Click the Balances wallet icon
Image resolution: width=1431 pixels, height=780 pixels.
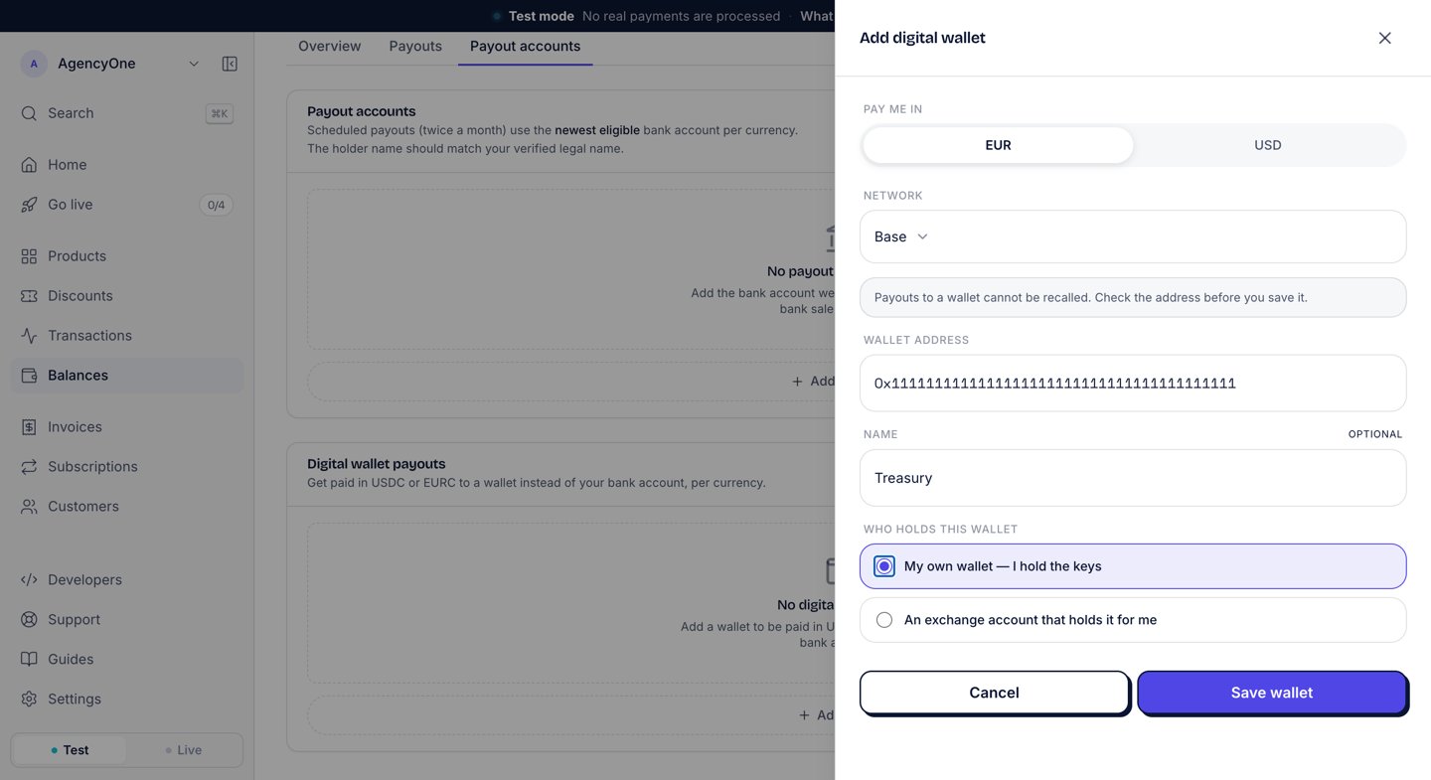pos(29,376)
